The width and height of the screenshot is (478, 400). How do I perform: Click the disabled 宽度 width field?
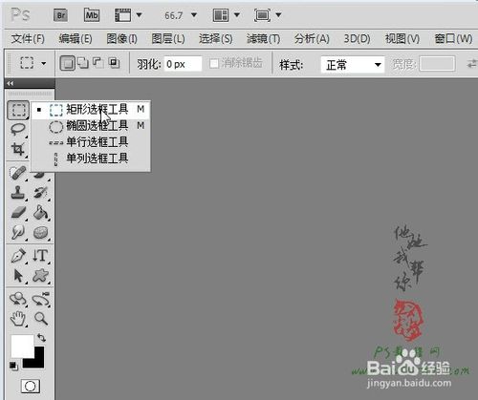point(437,64)
